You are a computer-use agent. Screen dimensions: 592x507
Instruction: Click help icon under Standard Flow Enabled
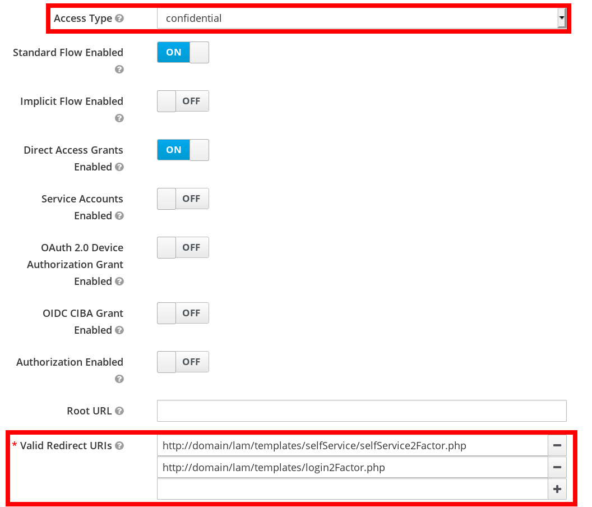[119, 70]
